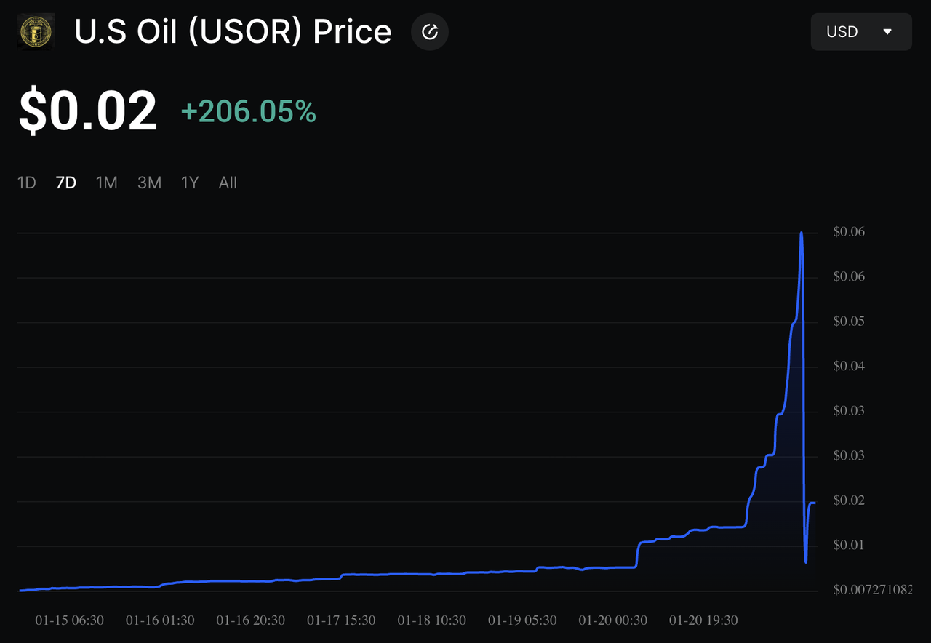This screenshot has width=931, height=643.
Task: Click the +206.05% change percentage
Action: tap(248, 112)
